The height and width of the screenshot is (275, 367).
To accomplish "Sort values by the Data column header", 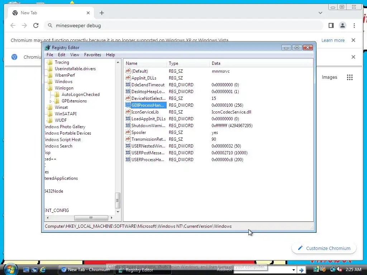I will [x=261, y=63].
